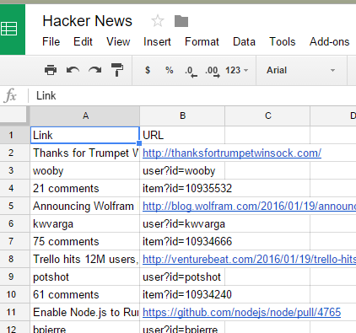
Task: Open the github.com nodejs pull link
Action: point(241,313)
